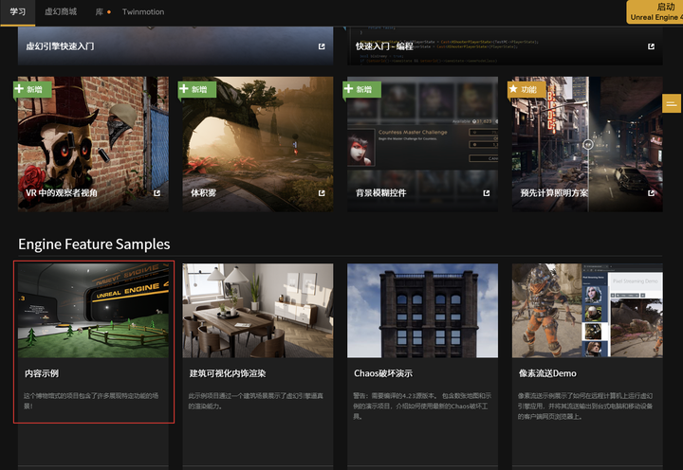
Task: Click the Chaos破坏演示 title text
Action: click(x=383, y=373)
